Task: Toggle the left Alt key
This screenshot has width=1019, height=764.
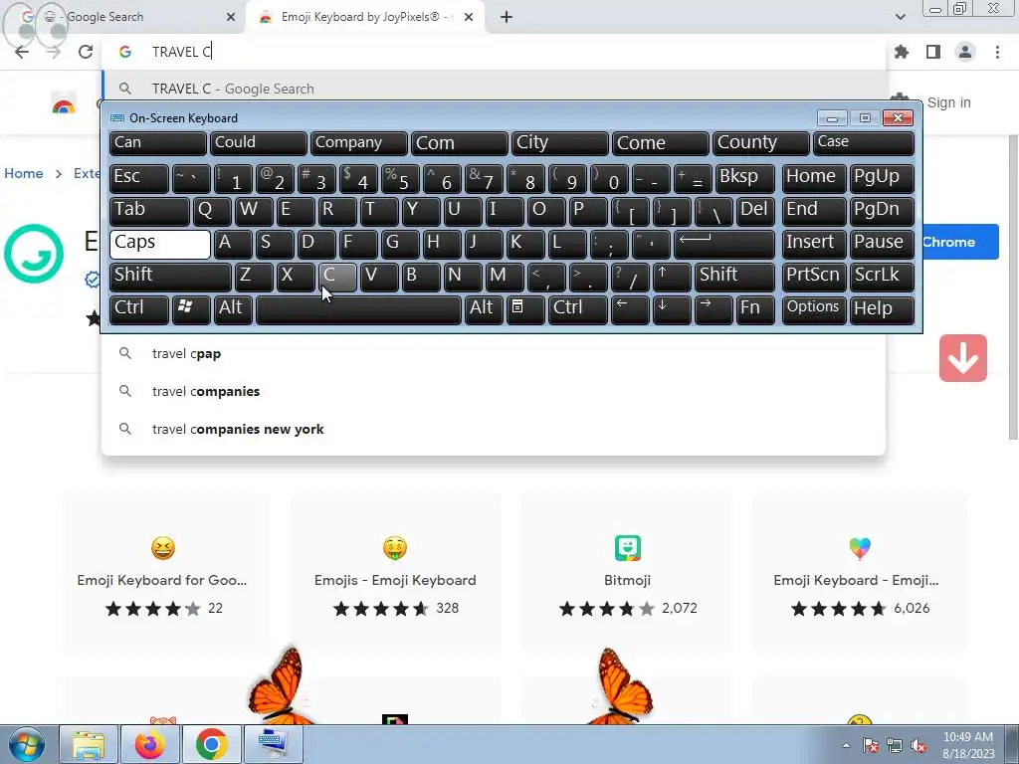Action: [233, 309]
